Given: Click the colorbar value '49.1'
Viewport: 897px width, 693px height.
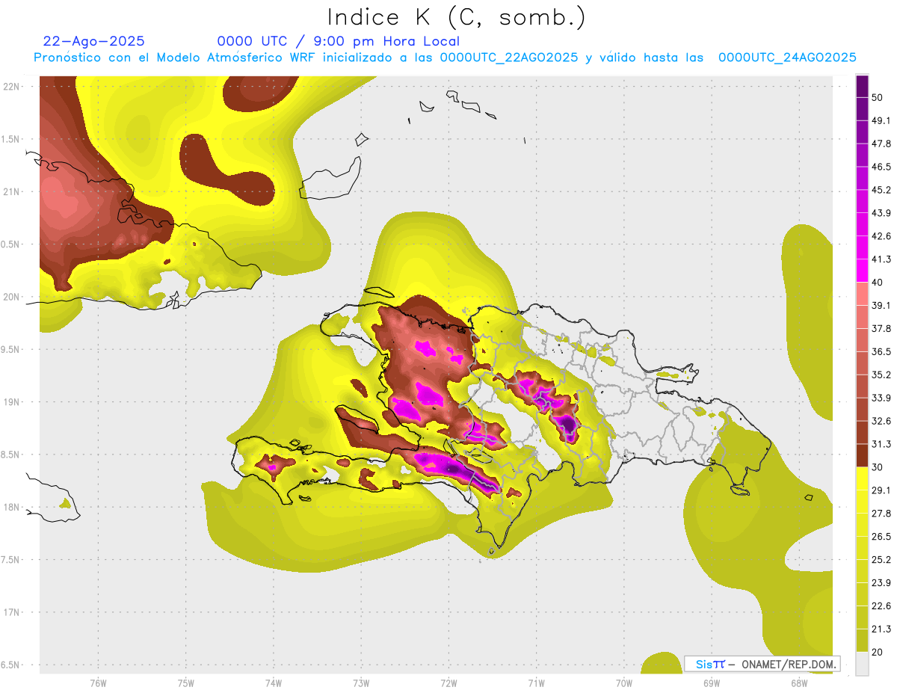Looking at the screenshot, I should pos(881,120).
